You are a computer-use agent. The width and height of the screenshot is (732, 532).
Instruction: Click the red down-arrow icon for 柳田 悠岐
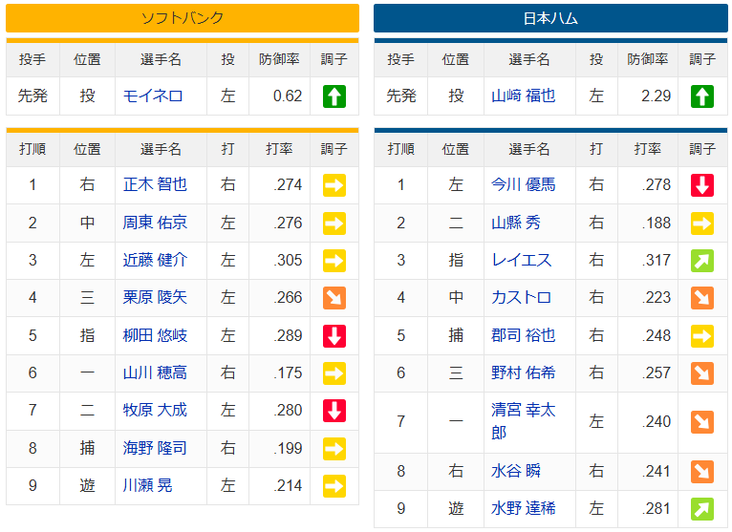pyautogui.click(x=334, y=335)
